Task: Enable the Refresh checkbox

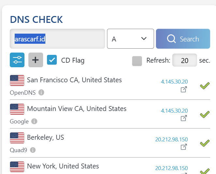Action: coord(137,61)
